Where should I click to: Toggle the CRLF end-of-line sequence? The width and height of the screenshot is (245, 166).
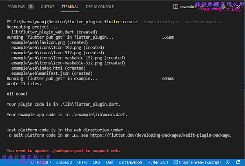[x=97, y=162]
